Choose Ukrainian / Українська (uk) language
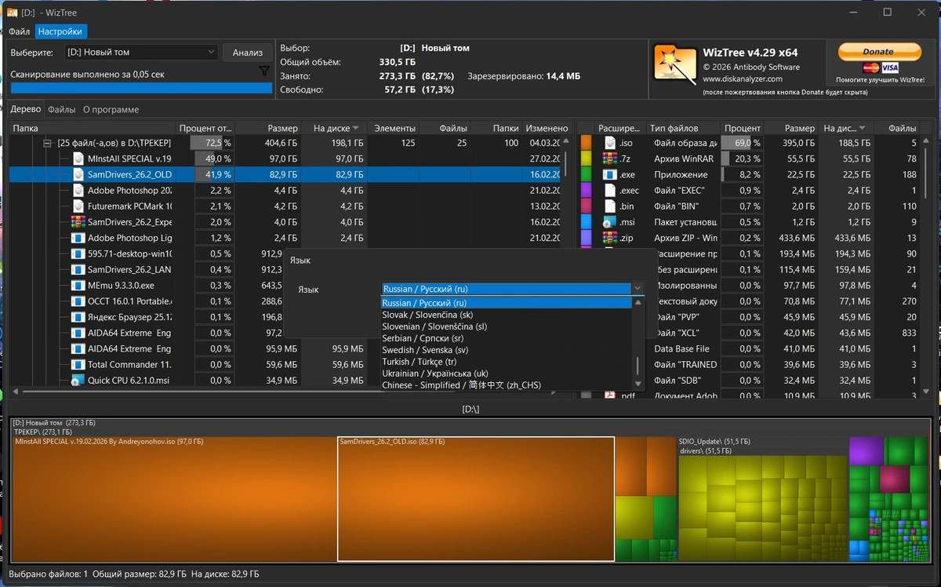941x587 pixels. coord(506,374)
